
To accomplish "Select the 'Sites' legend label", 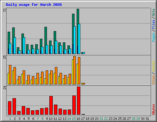I will (154, 80).
